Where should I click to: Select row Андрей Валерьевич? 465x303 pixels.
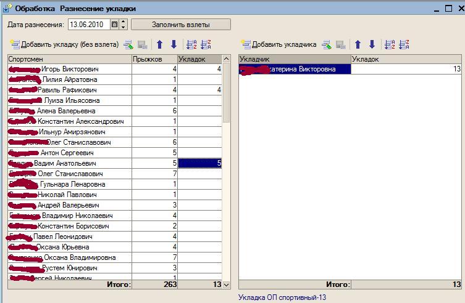pos(115,205)
